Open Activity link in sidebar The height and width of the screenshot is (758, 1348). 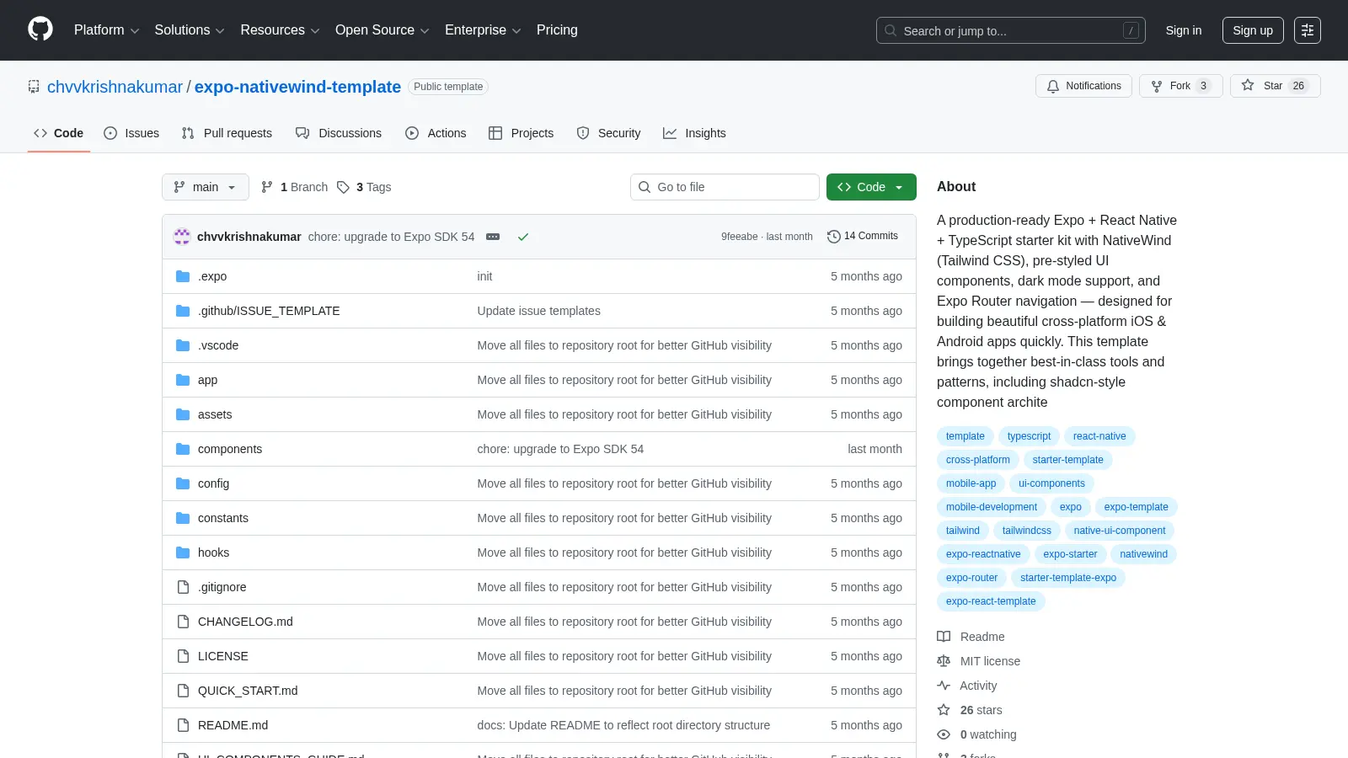[x=967, y=686]
